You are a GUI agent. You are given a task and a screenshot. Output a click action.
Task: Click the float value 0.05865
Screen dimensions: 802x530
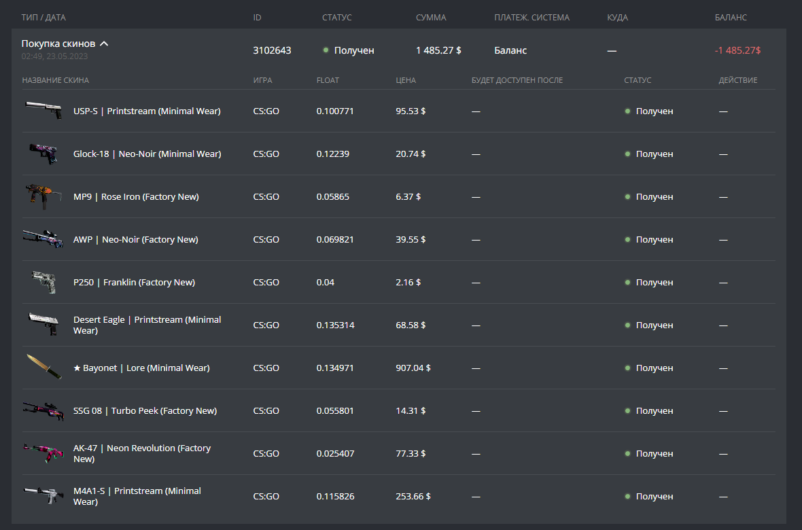(333, 197)
